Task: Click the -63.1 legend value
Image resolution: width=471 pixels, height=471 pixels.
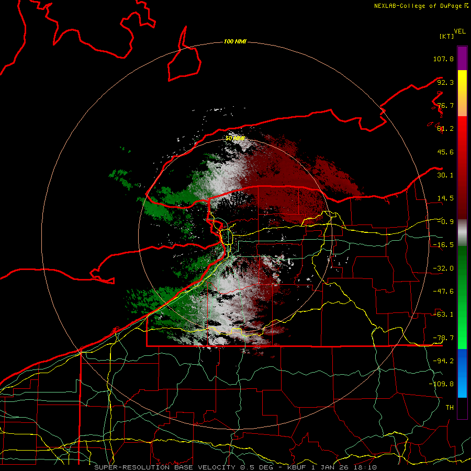Action: [x=443, y=315]
